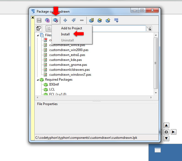Click into the file filter text field

coord(119,28)
